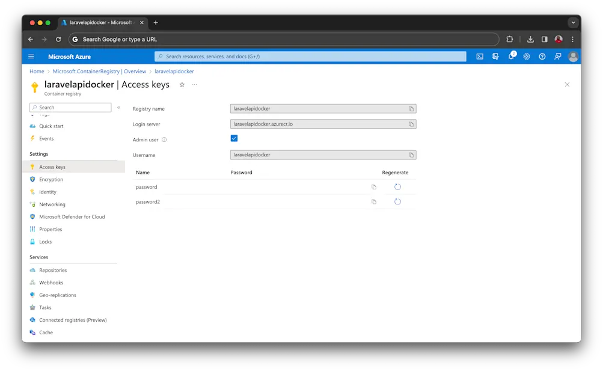Regenerate password2
The image size is (603, 371).
(397, 201)
